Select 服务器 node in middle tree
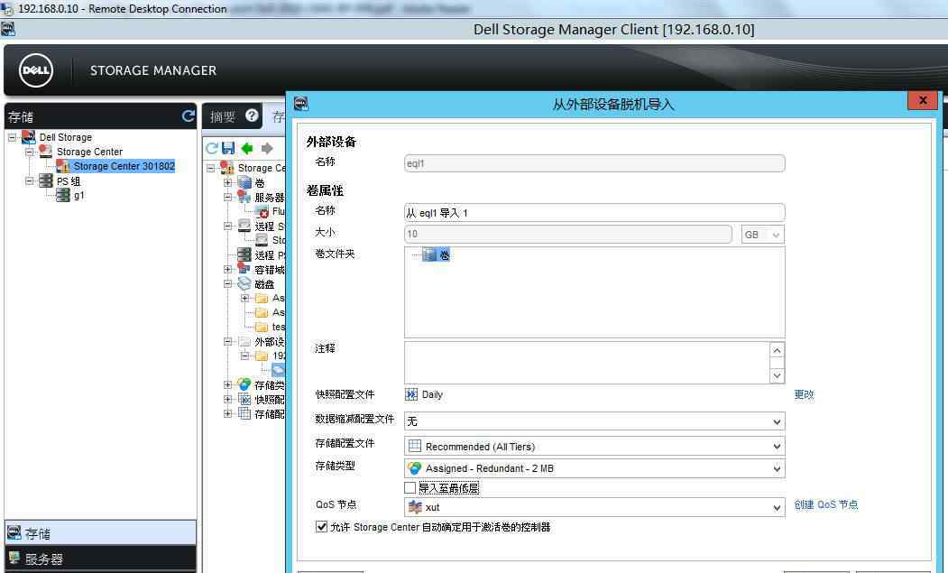The height and width of the screenshot is (573, 948). tap(269, 198)
